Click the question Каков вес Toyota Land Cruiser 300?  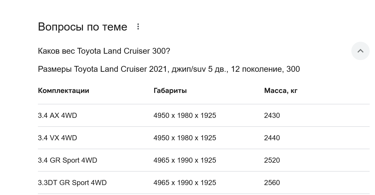click(104, 51)
